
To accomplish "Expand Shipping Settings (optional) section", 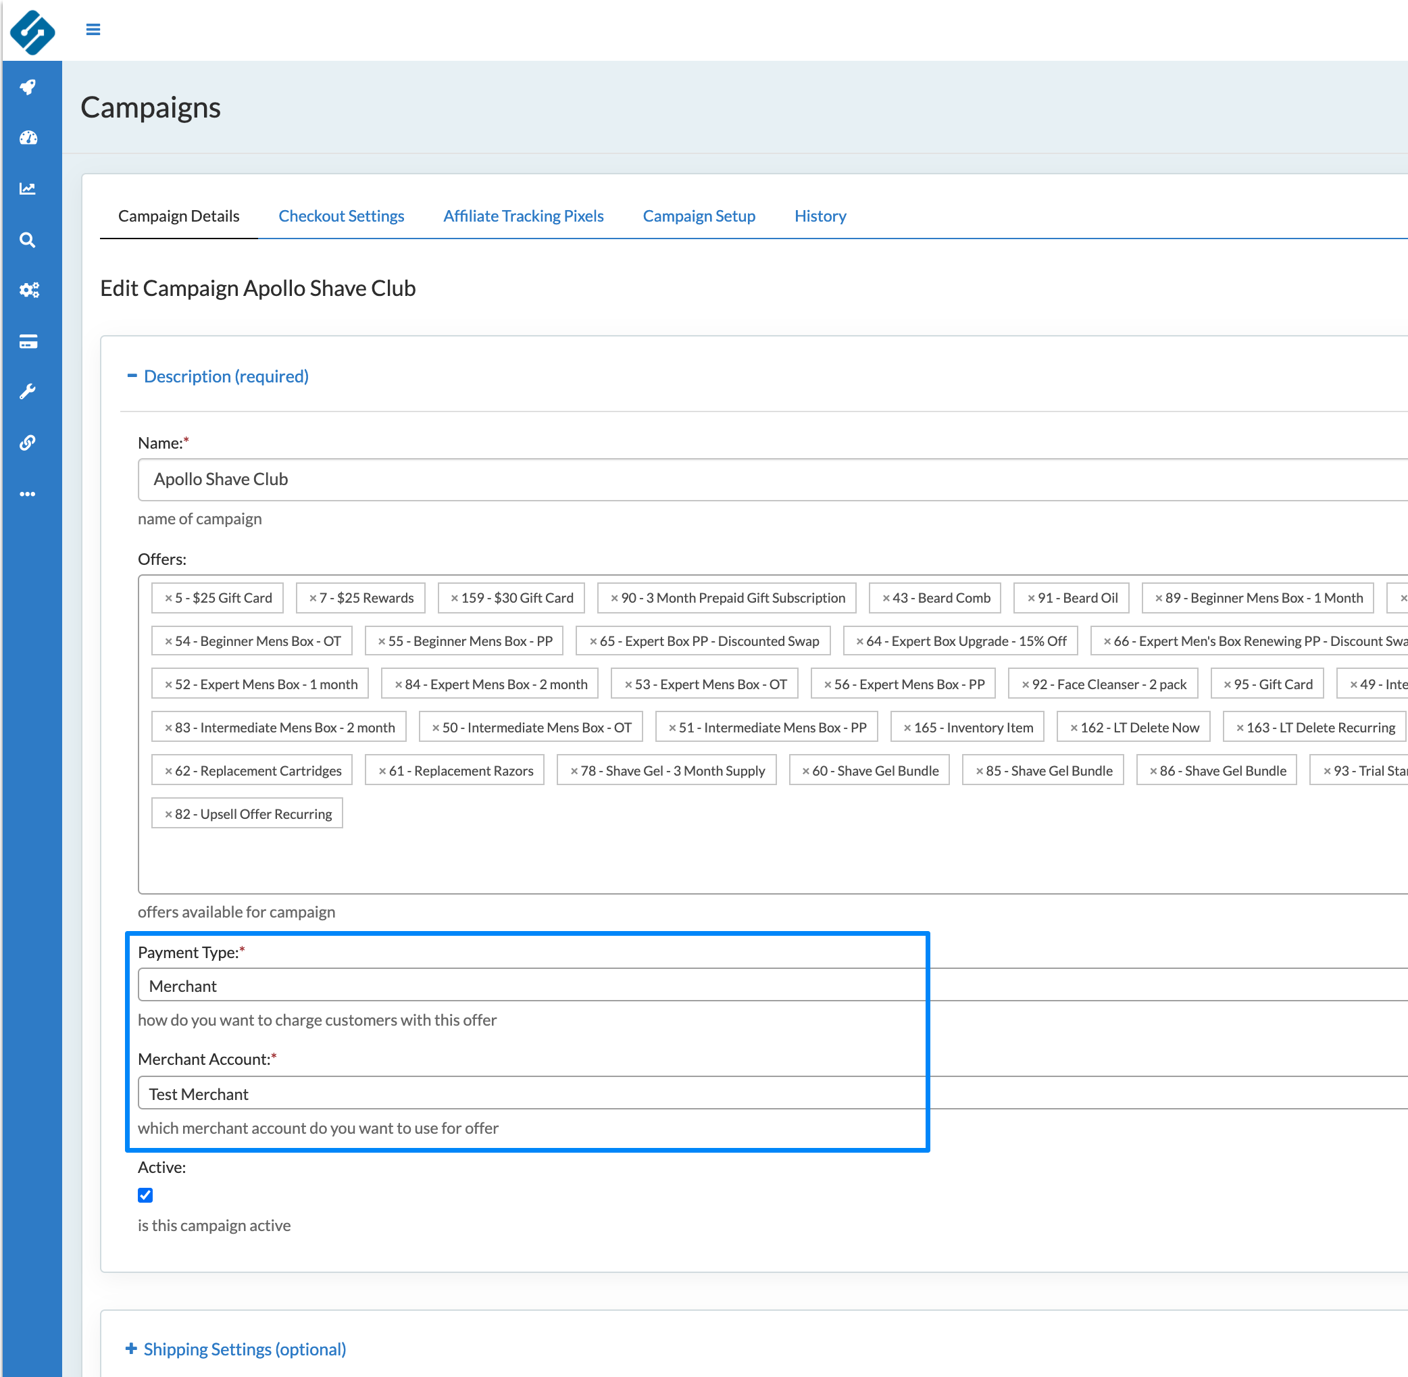I will pos(244,1349).
